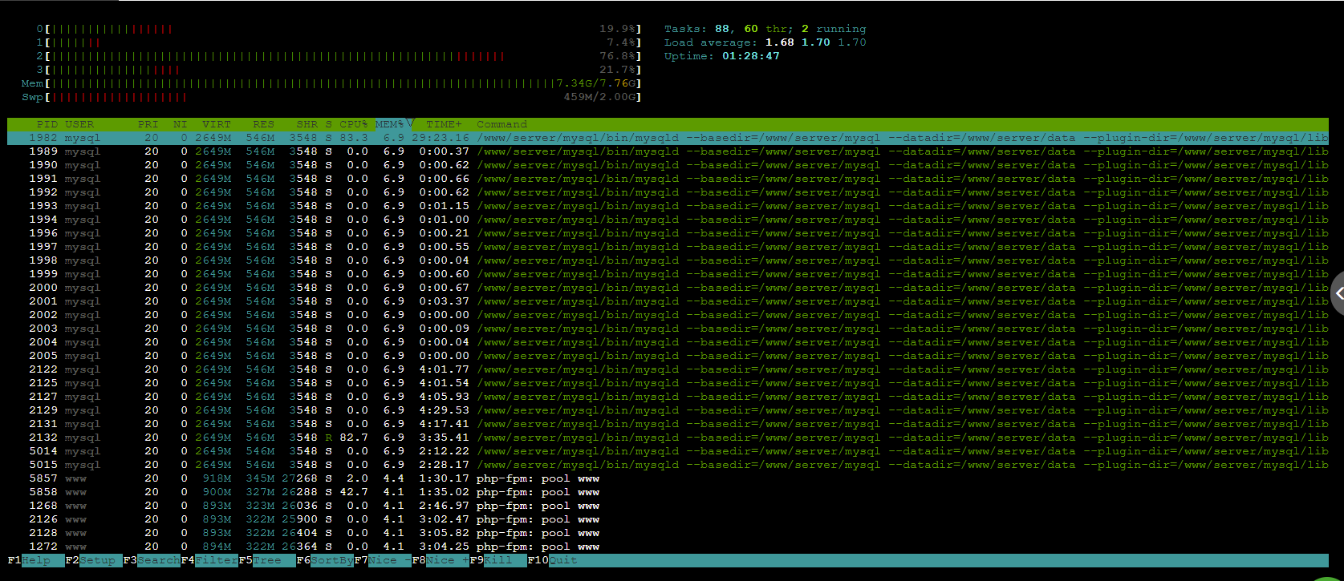Sort by the NI column header
Image resolution: width=1344 pixels, height=581 pixels.
point(180,124)
